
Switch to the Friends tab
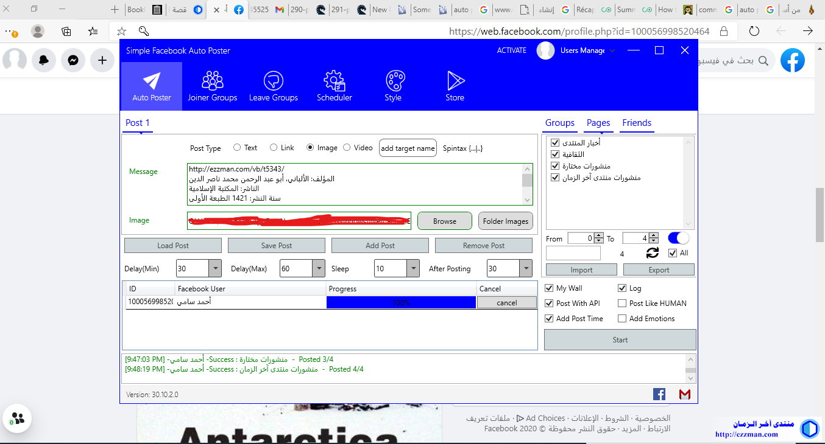coord(637,123)
